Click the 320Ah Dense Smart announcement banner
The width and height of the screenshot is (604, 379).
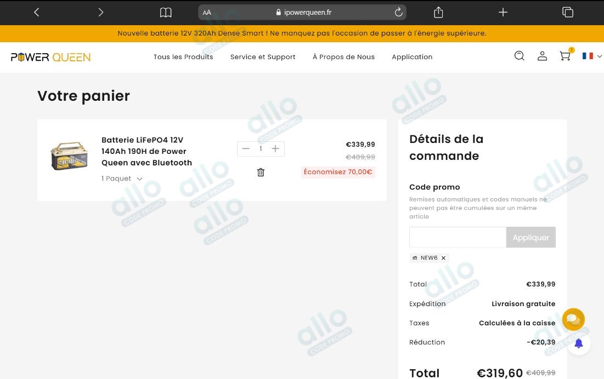coord(302,33)
